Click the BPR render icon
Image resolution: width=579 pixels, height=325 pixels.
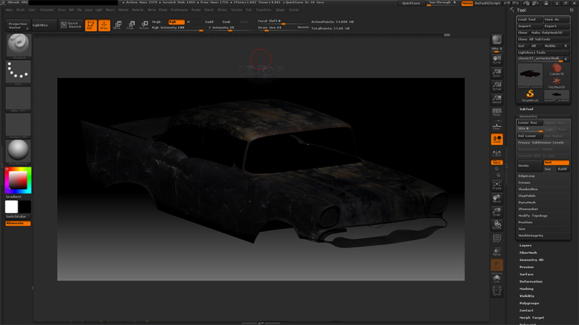point(496,40)
